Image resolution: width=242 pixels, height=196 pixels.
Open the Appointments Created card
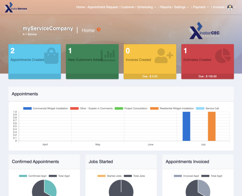pos(35,62)
